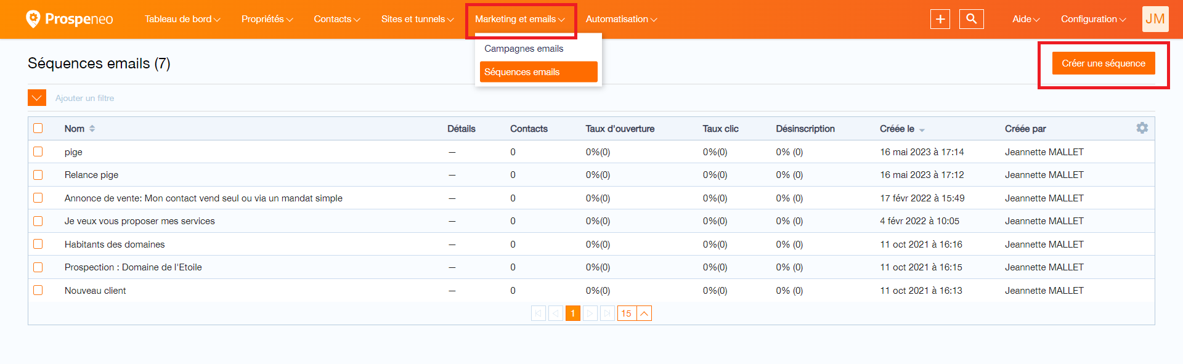Open the 'Relance pige' sequence
This screenshot has width=1183, height=364.
pos(91,175)
